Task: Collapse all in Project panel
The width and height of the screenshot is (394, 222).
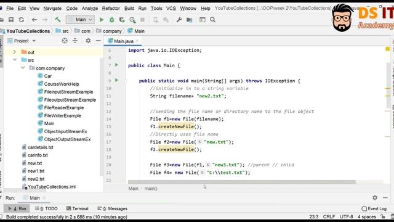Action: tap(75, 41)
